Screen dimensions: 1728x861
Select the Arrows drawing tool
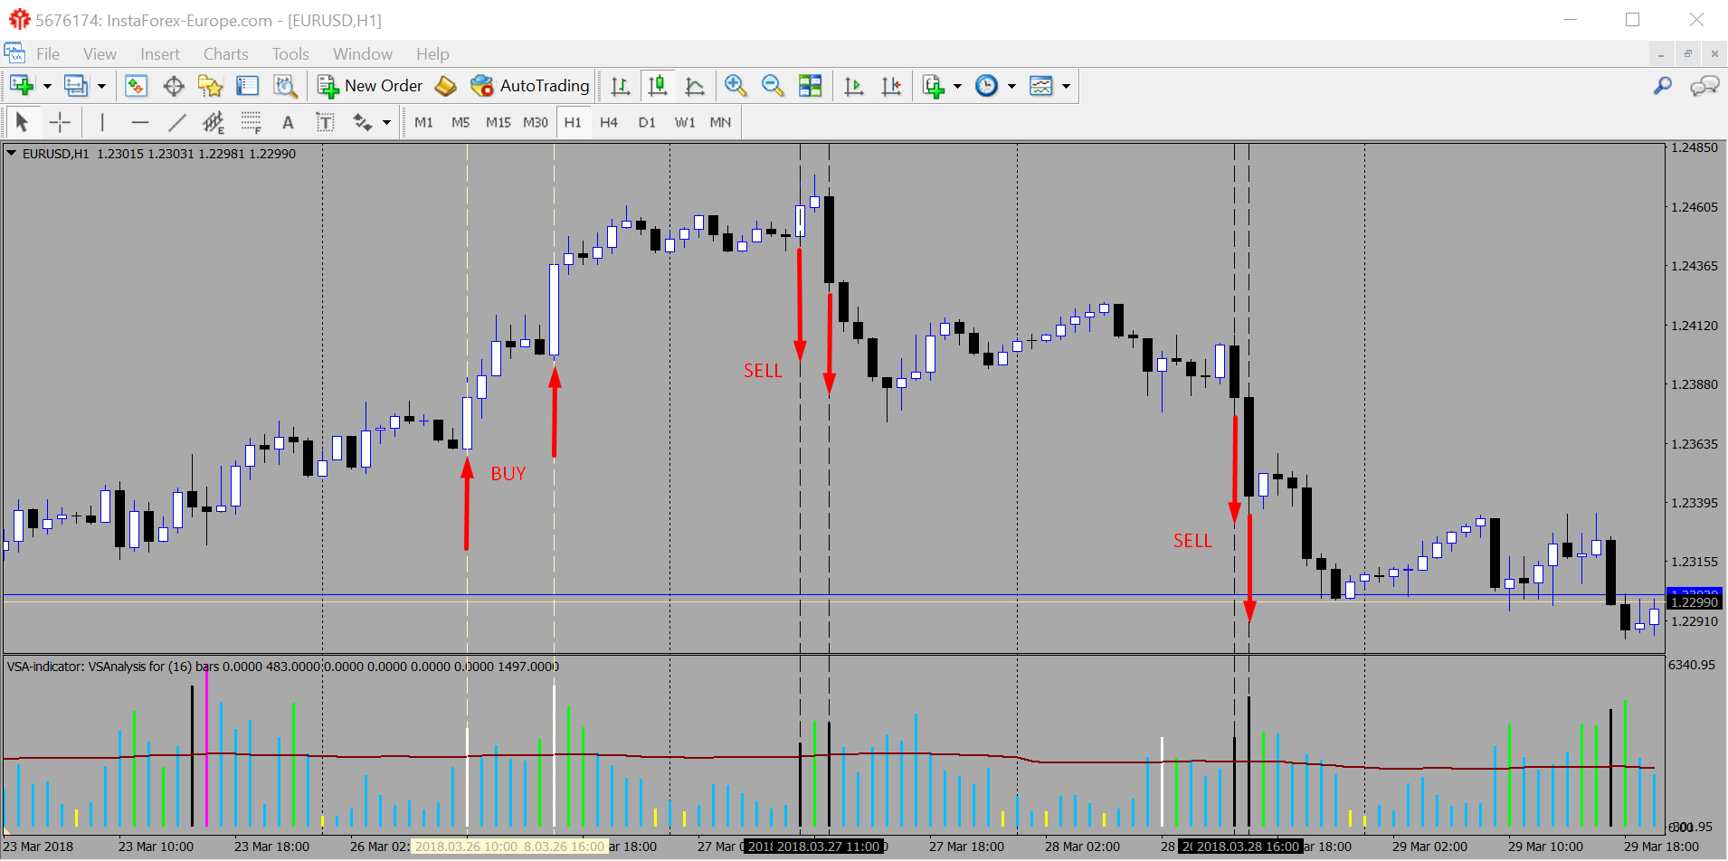click(363, 122)
